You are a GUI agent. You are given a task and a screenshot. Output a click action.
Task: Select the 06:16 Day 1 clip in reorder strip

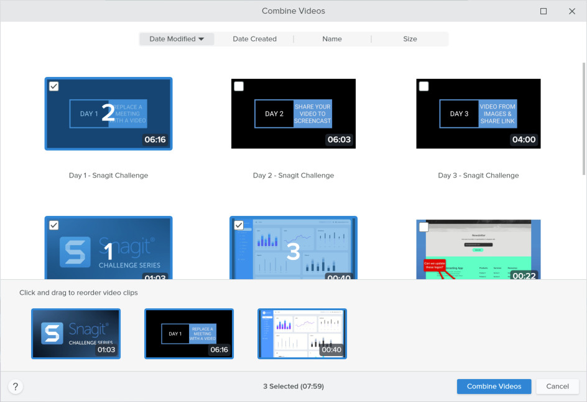tap(189, 334)
